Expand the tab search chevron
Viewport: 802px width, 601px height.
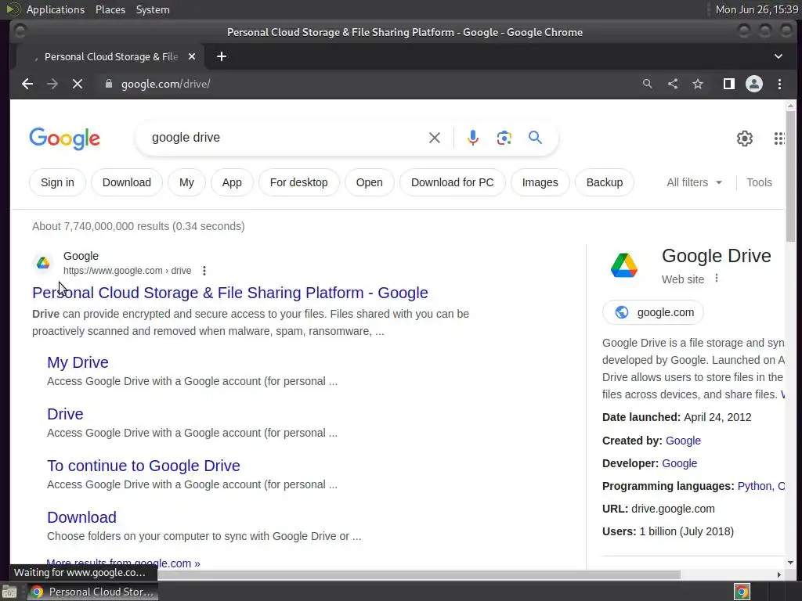[778, 56]
